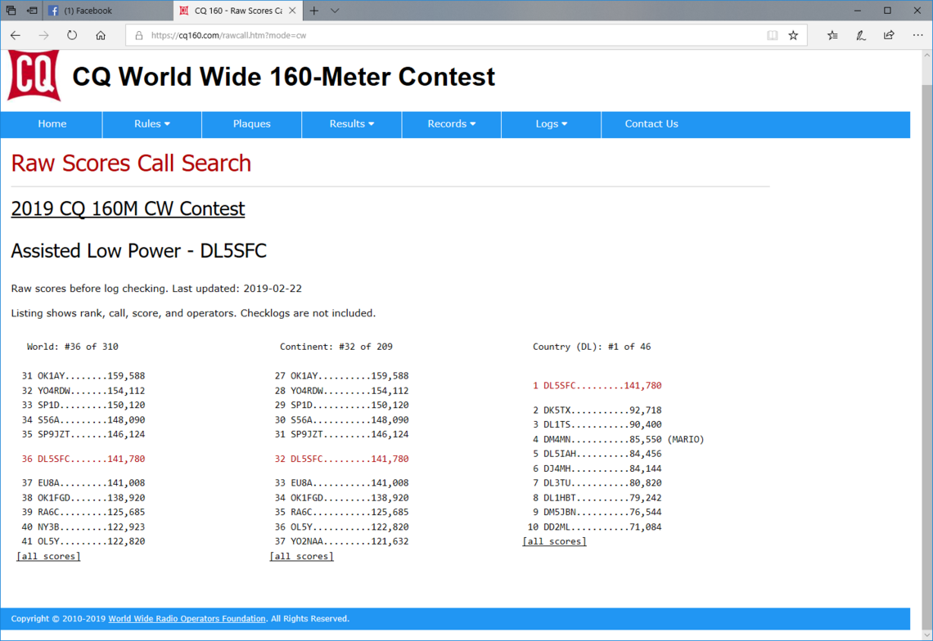Click Country row DM4MN (MARIO)

pyautogui.click(x=618, y=440)
